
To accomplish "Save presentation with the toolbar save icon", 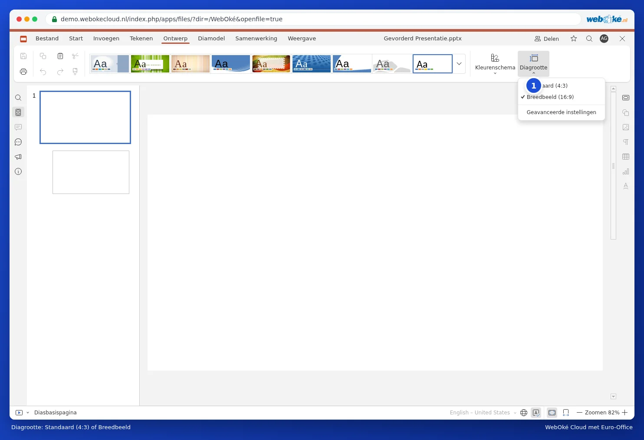I will pos(23,56).
